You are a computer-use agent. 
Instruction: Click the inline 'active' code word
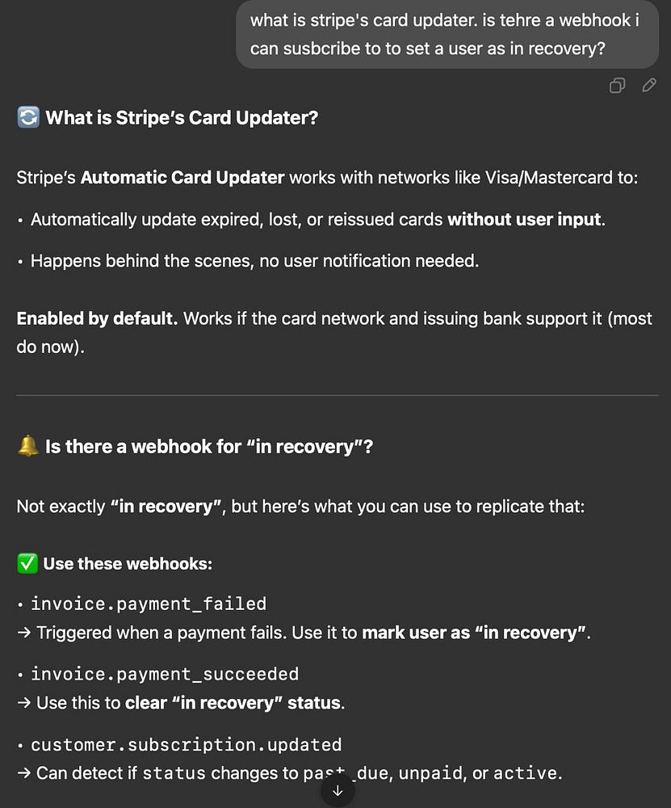tap(526, 773)
